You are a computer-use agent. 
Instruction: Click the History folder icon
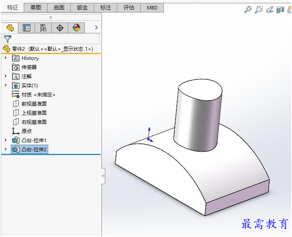[x=16, y=58]
